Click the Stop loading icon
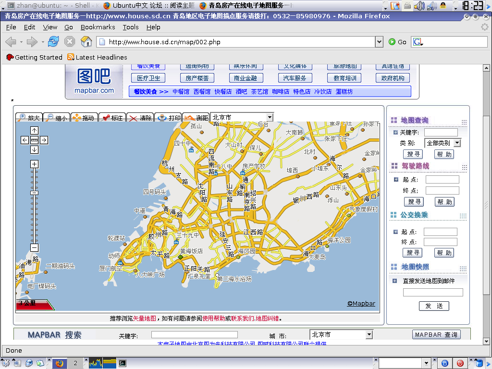The height and width of the screenshot is (369, 492). (70, 41)
